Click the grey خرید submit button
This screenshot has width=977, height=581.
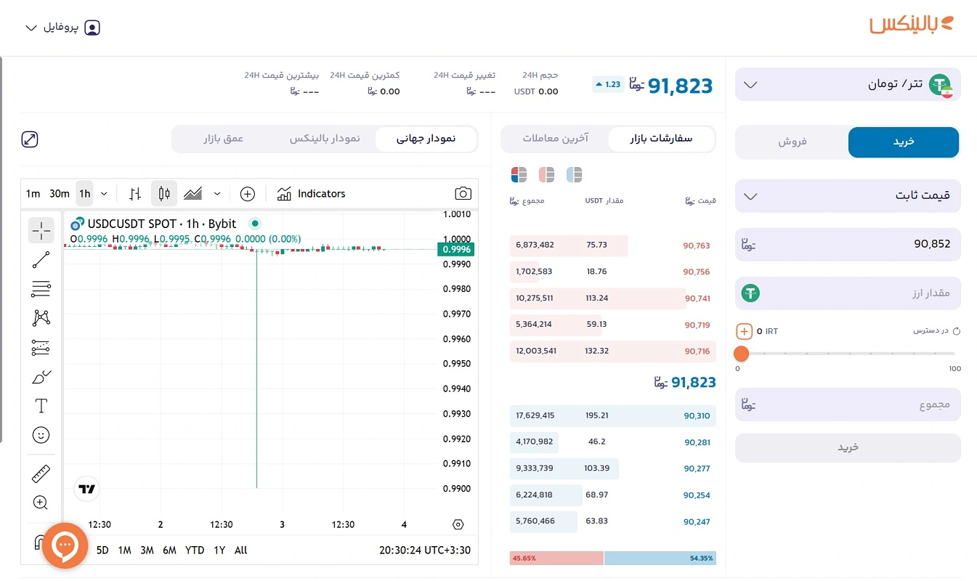pyautogui.click(x=848, y=447)
